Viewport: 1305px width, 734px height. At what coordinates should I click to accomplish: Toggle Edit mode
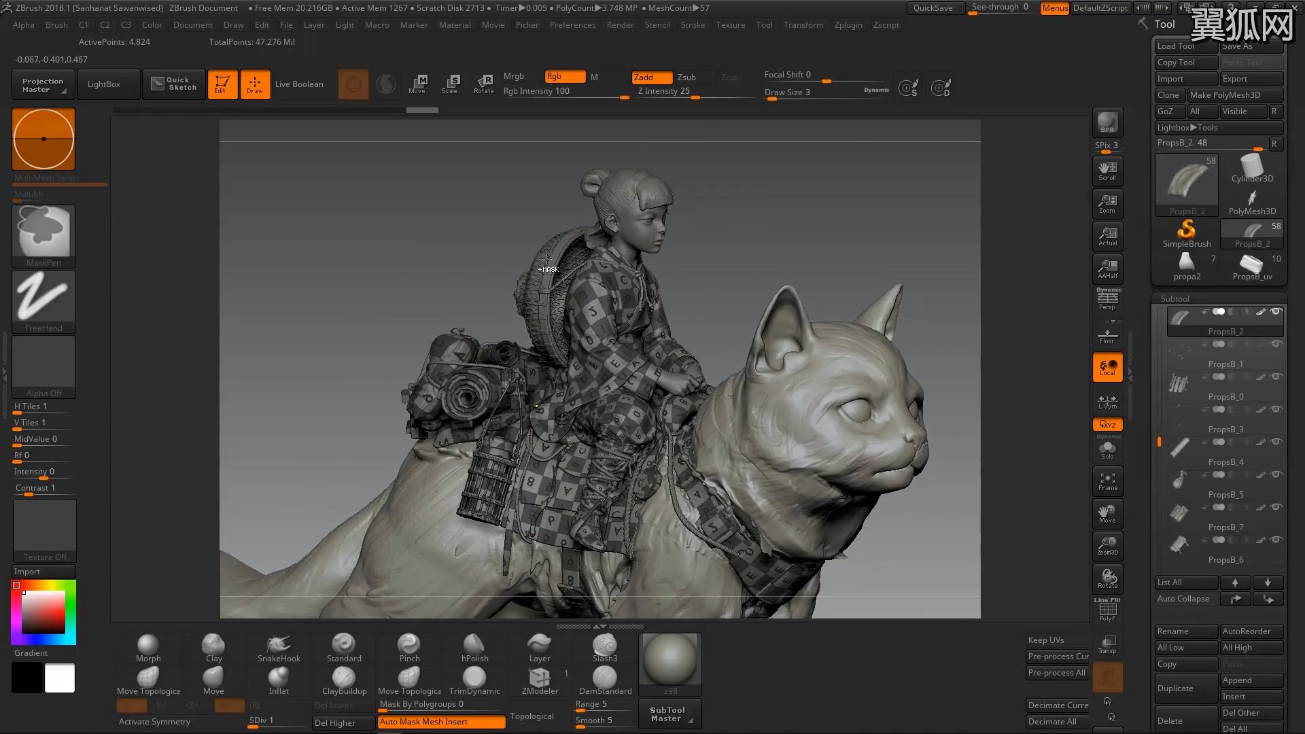pyautogui.click(x=222, y=84)
